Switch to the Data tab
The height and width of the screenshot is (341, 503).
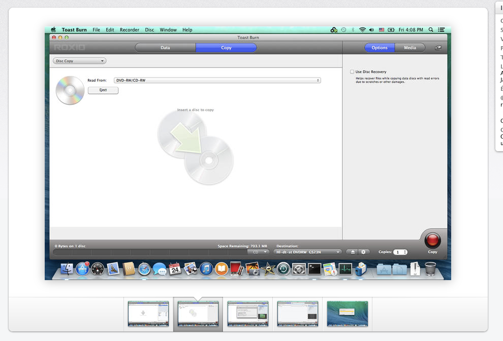pos(165,48)
